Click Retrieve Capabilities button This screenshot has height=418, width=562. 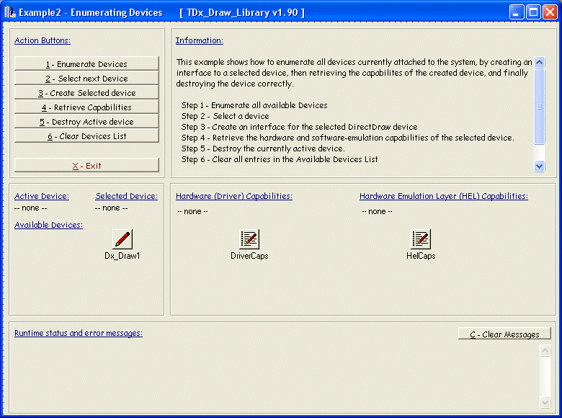(86, 107)
